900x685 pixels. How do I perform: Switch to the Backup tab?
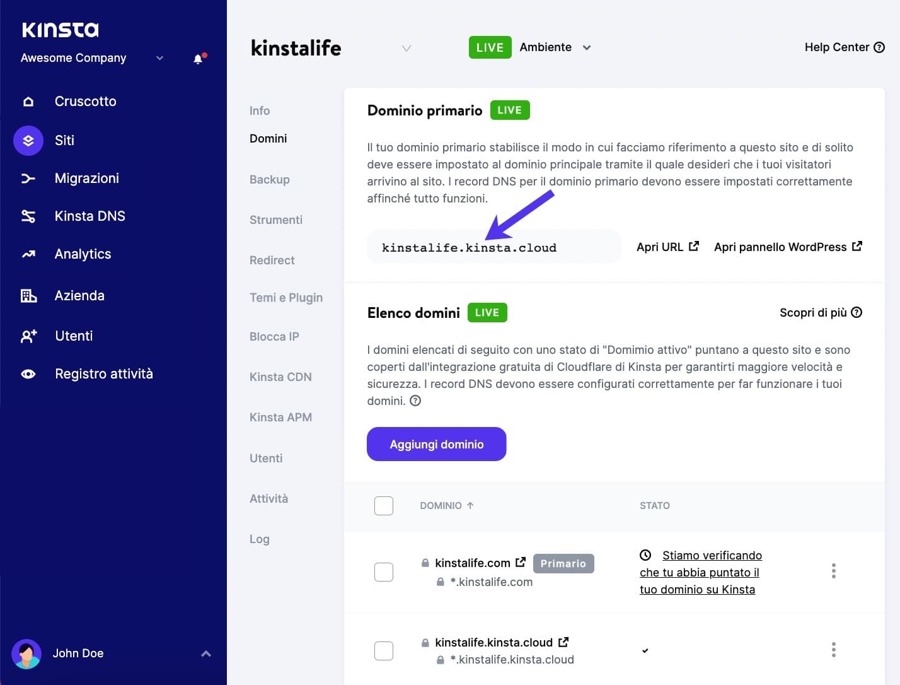269,179
